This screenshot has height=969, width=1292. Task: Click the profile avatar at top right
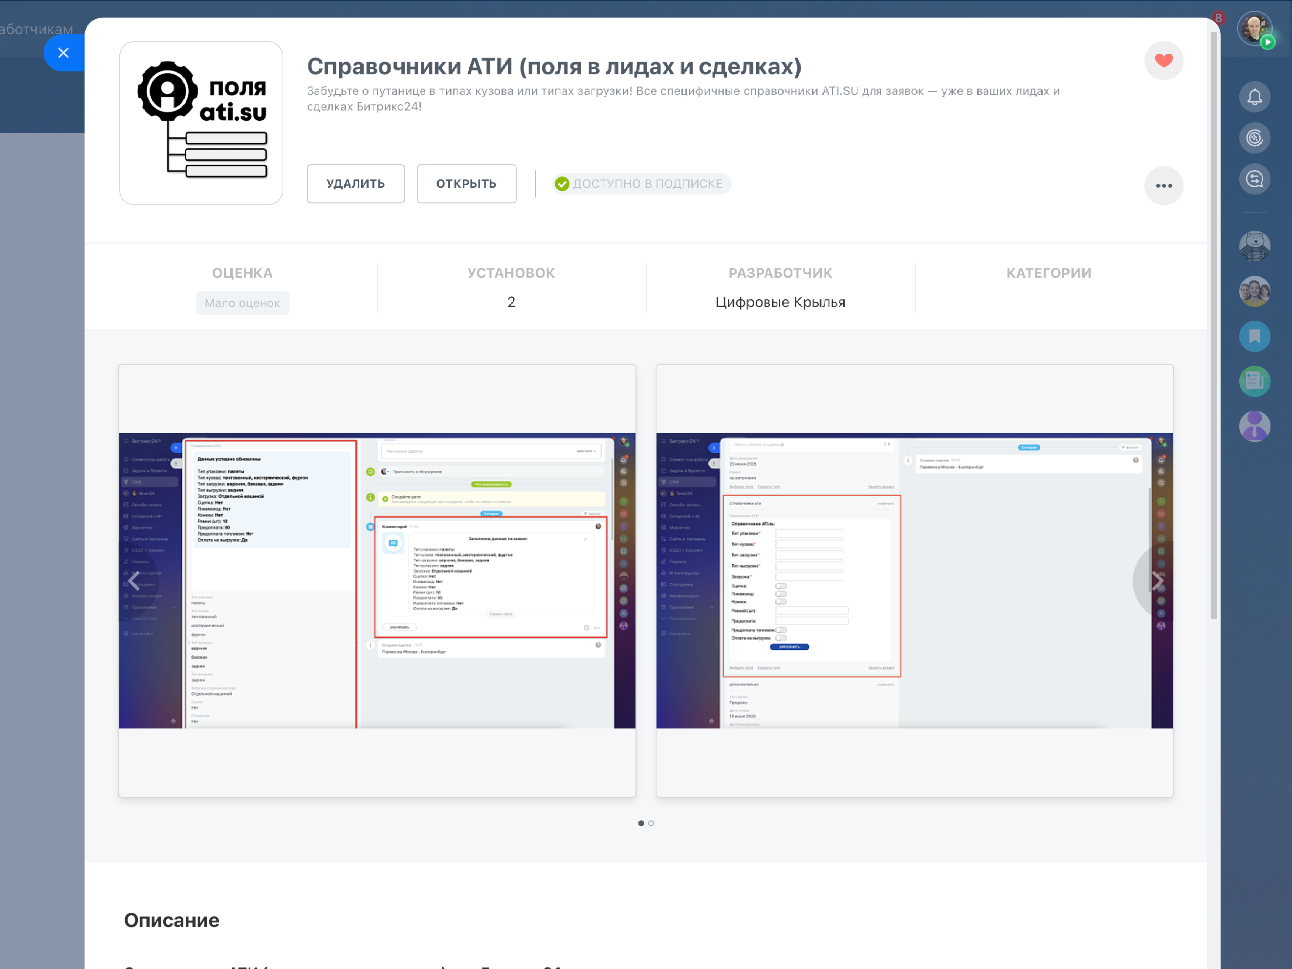pyautogui.click(x=1254, y=28)
